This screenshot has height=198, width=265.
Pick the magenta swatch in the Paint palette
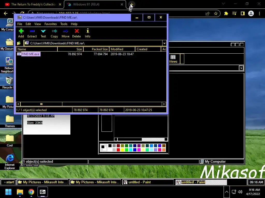coord(139,150)
